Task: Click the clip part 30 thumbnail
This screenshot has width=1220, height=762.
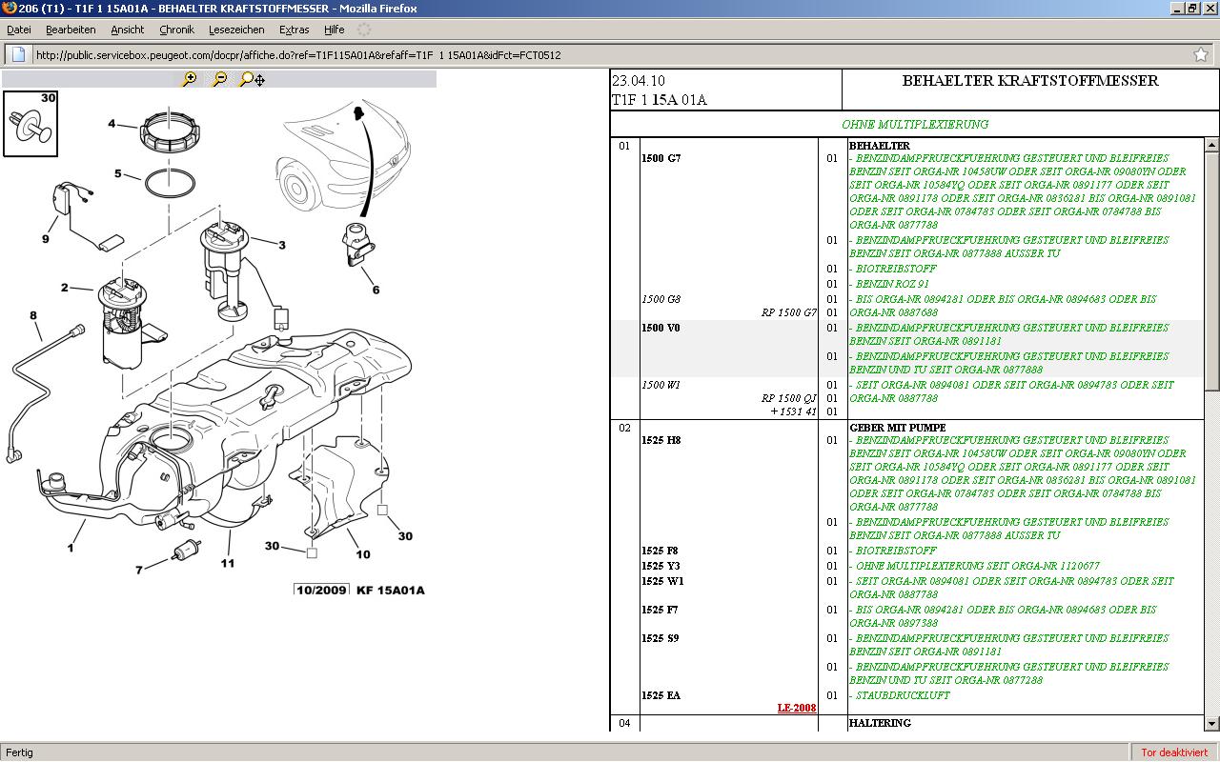Action: pos(30,124)
